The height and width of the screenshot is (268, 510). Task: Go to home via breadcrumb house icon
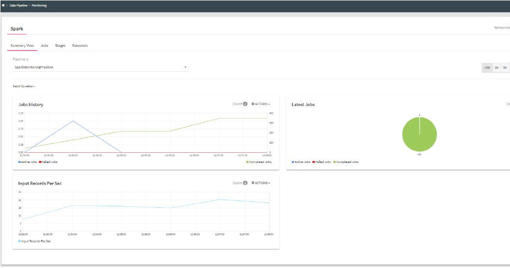[3, 5]
